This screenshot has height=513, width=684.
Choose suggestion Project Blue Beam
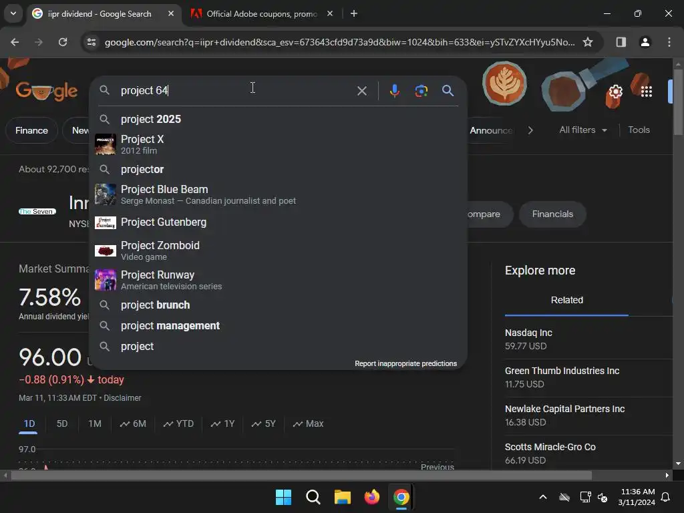pyautogui.click(x=278, y=194)
